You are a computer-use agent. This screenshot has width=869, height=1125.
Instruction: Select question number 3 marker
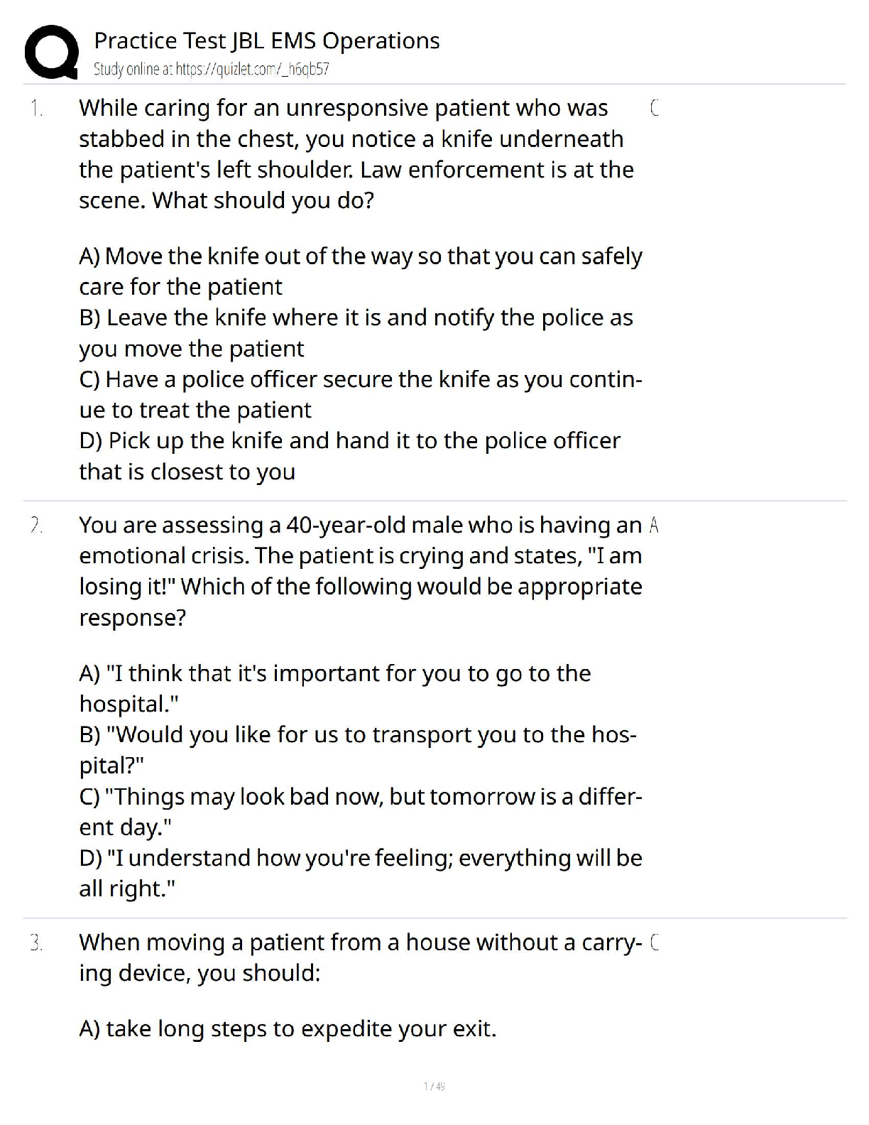pyautogui.click(x=36, y=943)
